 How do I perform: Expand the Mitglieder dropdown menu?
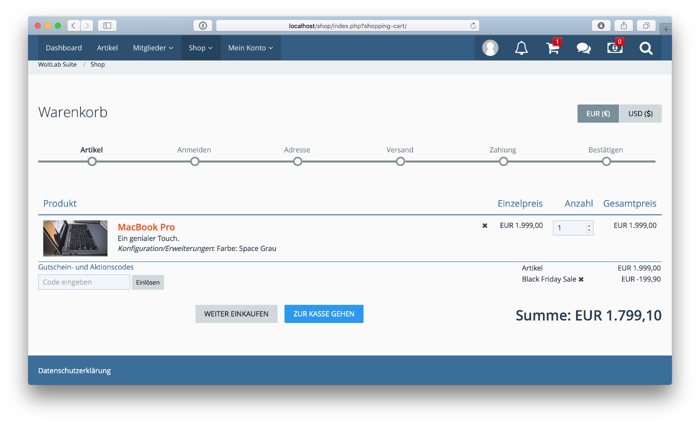click(153, 48)
